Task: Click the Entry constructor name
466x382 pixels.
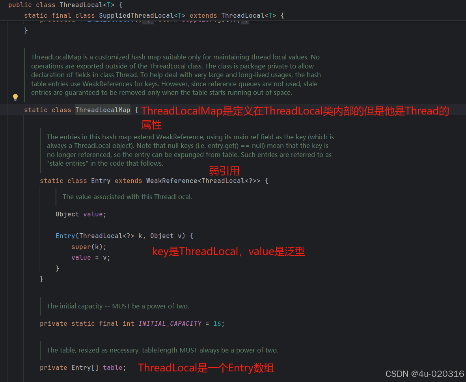Action: (65, 236)
